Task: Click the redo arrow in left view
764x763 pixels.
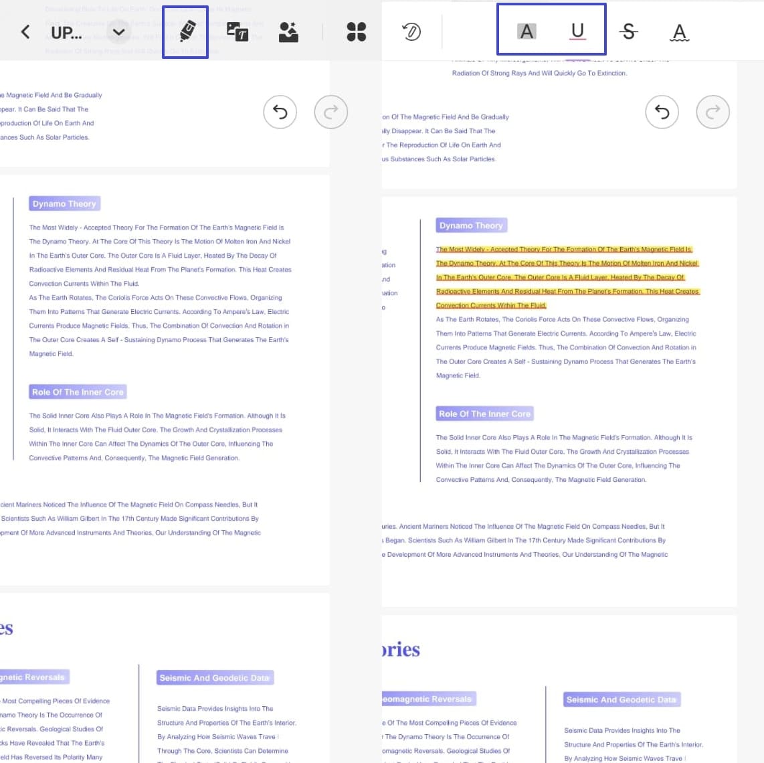Action: coord(330,112)
